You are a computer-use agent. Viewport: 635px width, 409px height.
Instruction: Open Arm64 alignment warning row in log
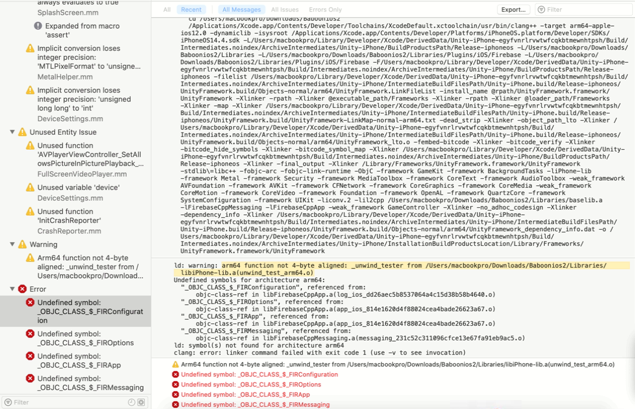[x=397, y=364]
